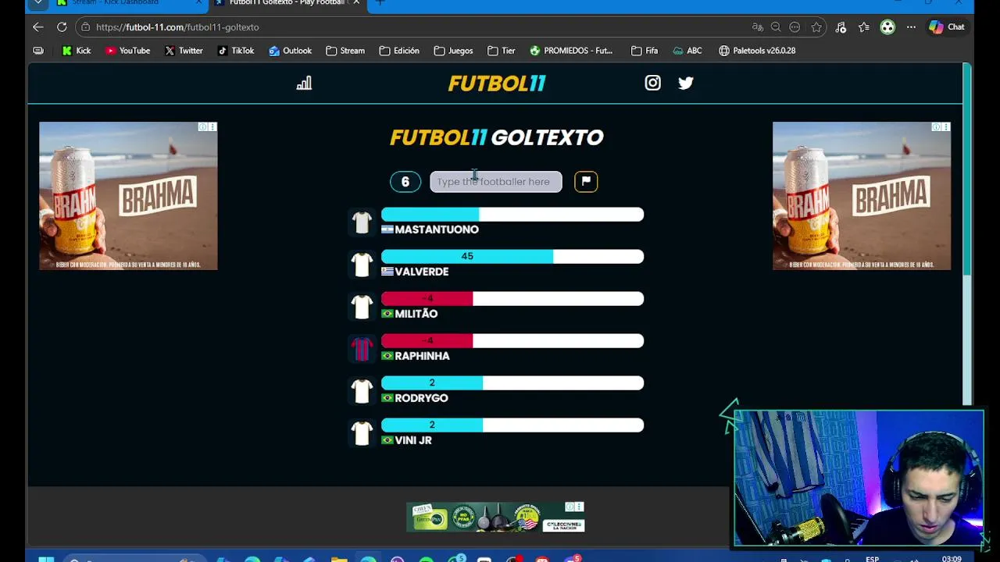The width and height of the screenshot is (1000, 562).
Task: Expand the Tier bookmarks folder
Action: (501, 50)
